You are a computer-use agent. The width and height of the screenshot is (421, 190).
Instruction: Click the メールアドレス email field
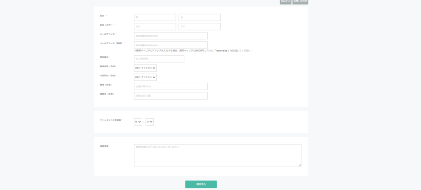pyautogui.click(x=171, y=36)
